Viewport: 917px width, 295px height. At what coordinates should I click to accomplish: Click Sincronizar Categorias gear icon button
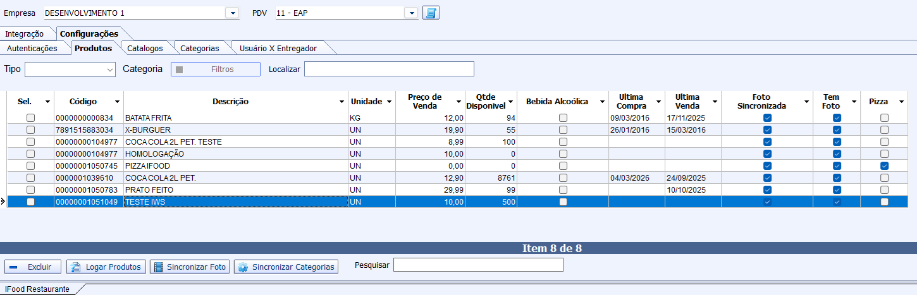[x=286, y=267]
